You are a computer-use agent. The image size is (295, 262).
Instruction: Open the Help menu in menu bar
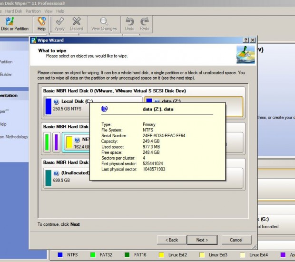(60, 11)
